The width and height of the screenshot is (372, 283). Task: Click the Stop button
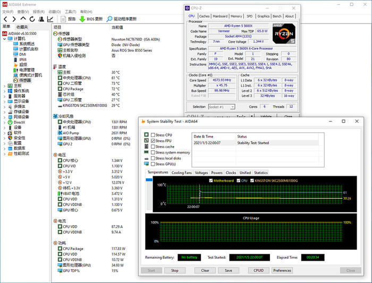pos(175,270)
